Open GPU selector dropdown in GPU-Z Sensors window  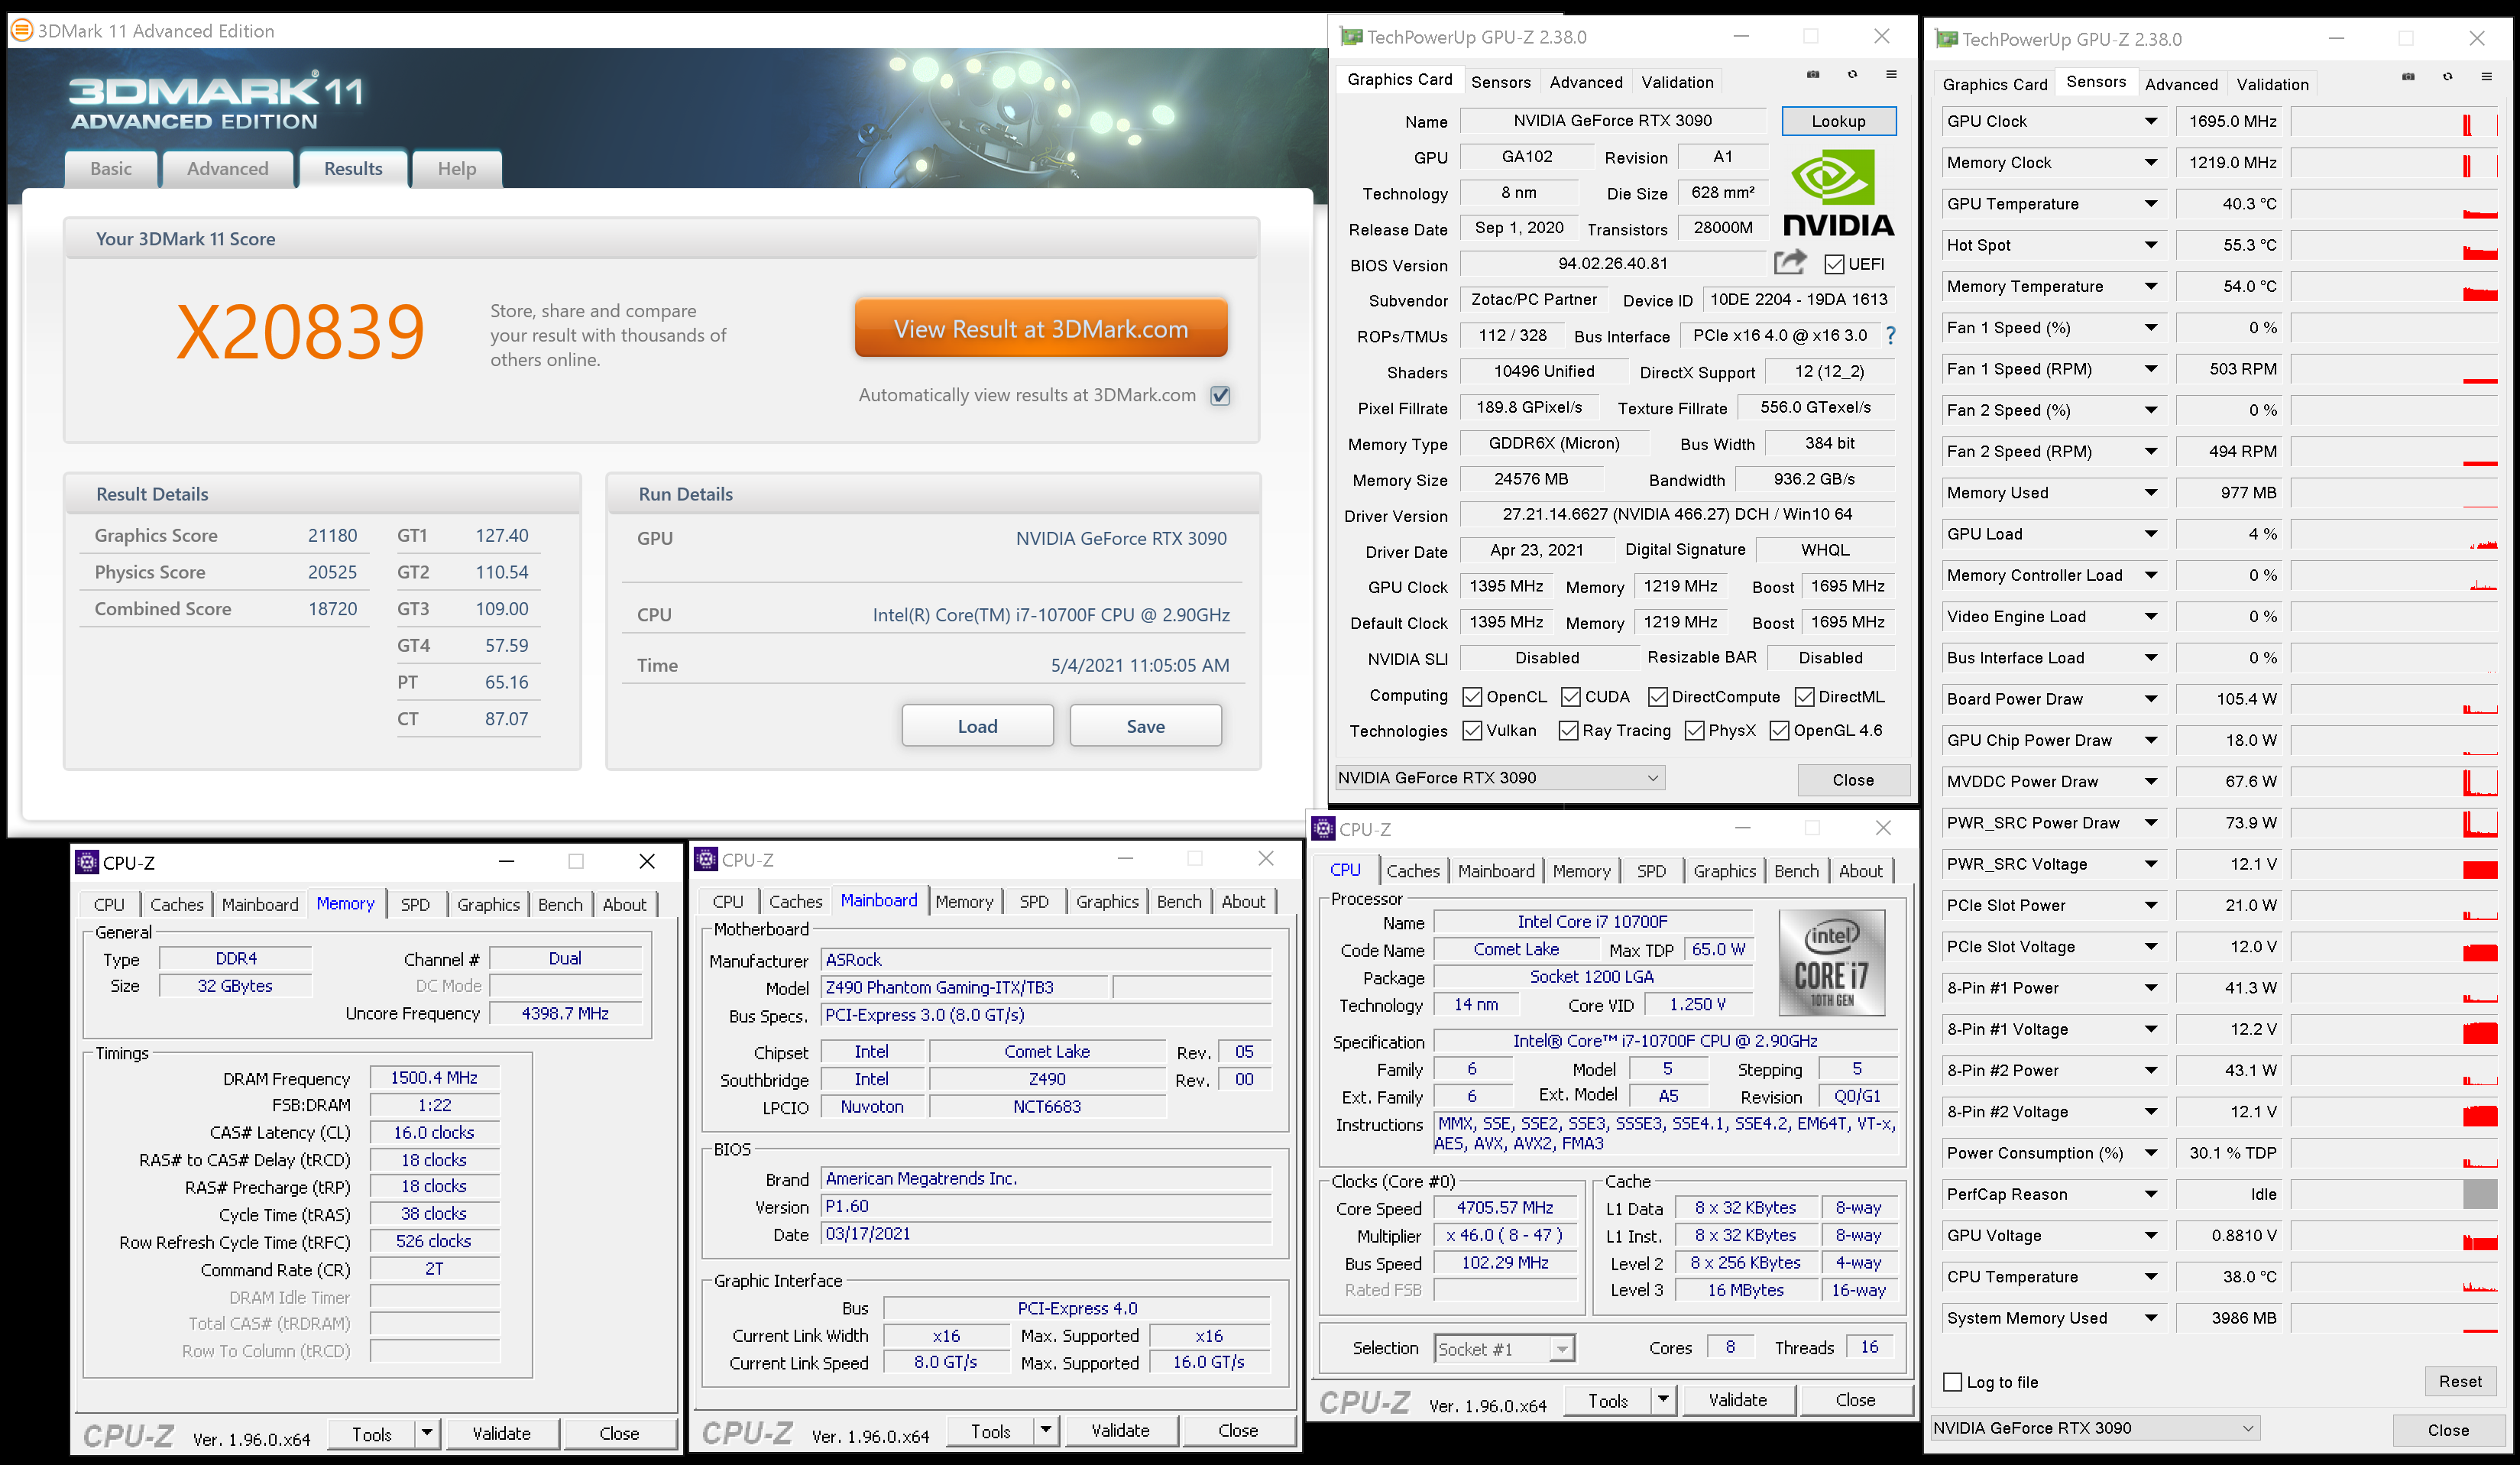(2095, 1428)
